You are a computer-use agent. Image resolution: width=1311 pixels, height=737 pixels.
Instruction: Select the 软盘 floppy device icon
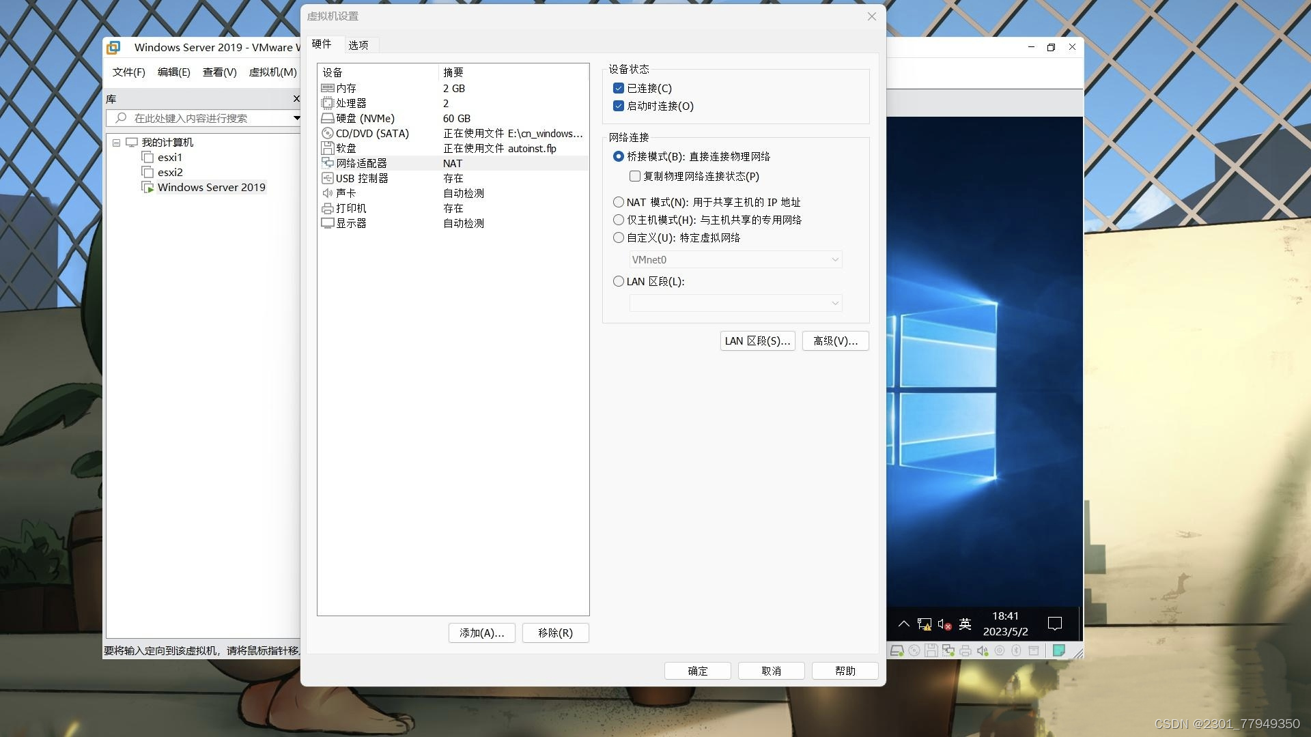tap(327, 148)
